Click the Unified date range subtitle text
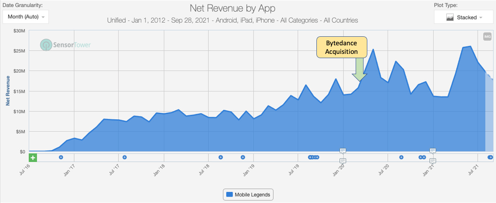The height and width of the screenshot is (203, 496). pos(233,21)
